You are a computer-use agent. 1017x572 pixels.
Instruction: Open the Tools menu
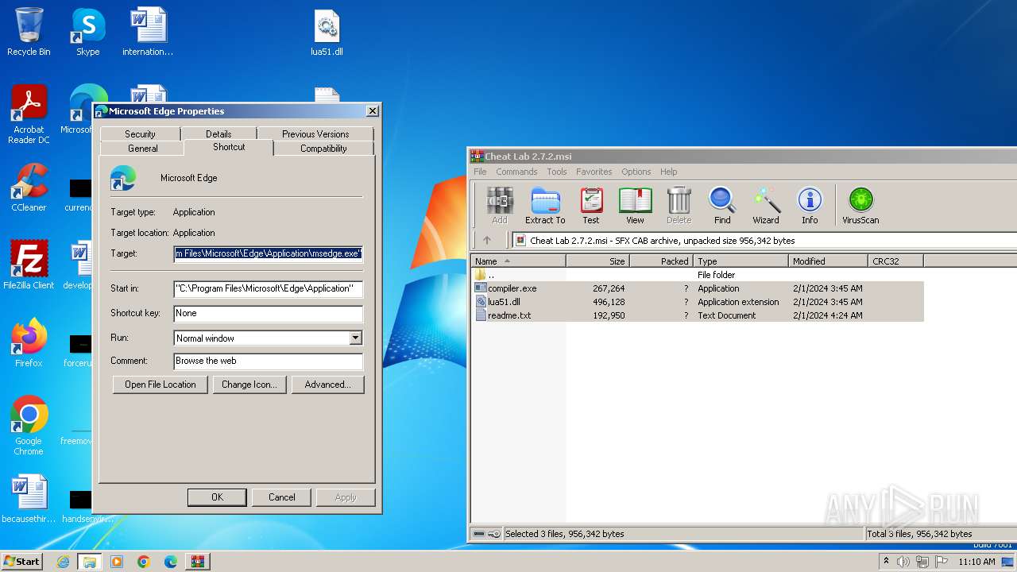(x=557, y=172)
